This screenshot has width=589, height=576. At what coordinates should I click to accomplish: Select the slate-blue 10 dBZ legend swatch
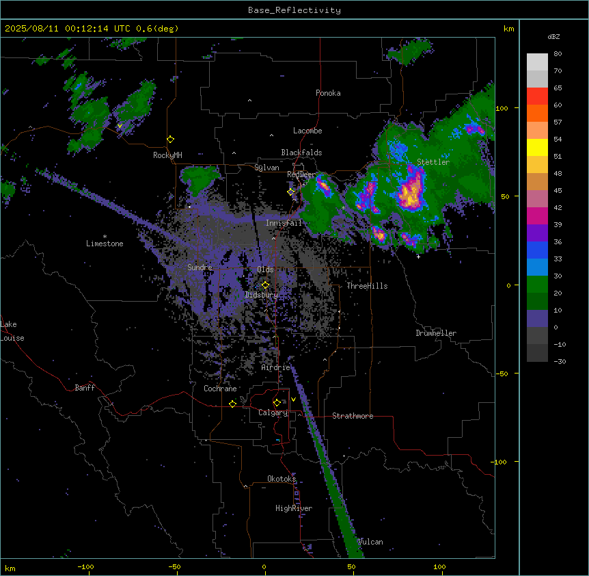(537, 319)
